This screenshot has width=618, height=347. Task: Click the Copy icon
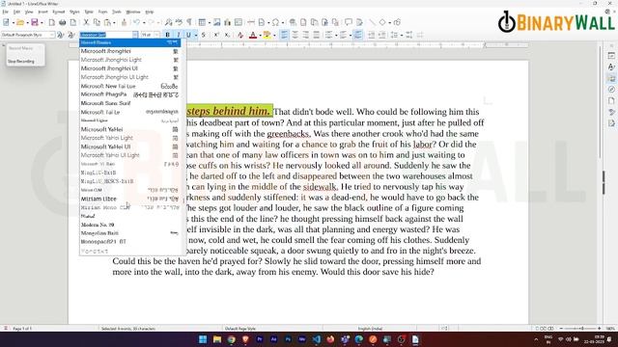pyautogui.click(x=97, y=22)
